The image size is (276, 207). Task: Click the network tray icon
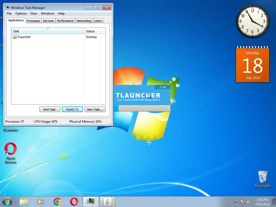(236, 202)
